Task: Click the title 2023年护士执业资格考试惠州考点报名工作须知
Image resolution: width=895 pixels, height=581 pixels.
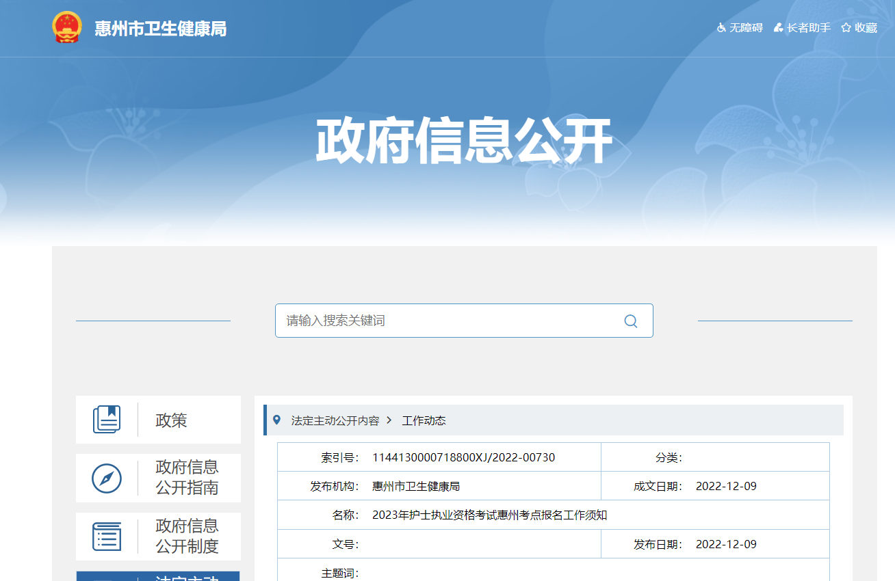Action: pyautogui.click(x=489, y=515)
